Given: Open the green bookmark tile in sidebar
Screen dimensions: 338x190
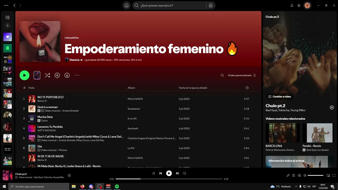Looking at the screenshot, I should [x=7, y=48].
